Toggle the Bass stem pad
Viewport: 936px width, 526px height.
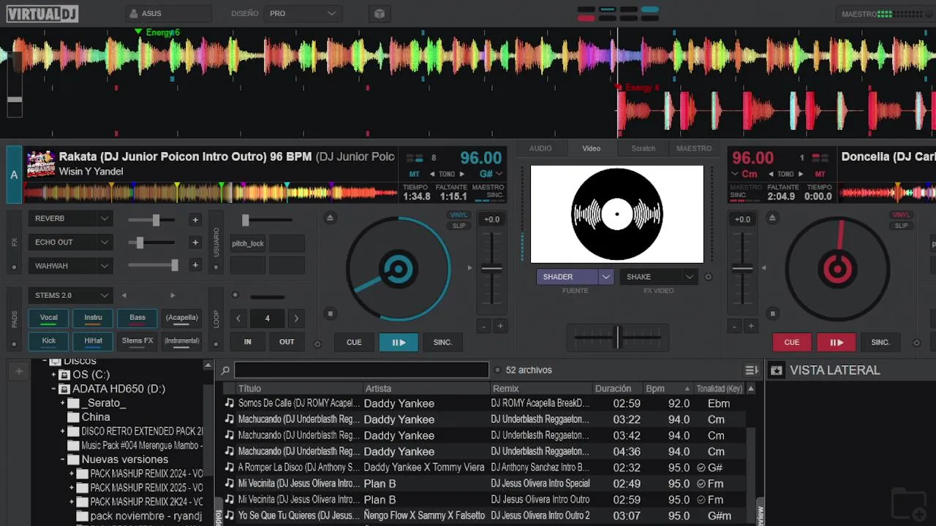tap(137, 318)
